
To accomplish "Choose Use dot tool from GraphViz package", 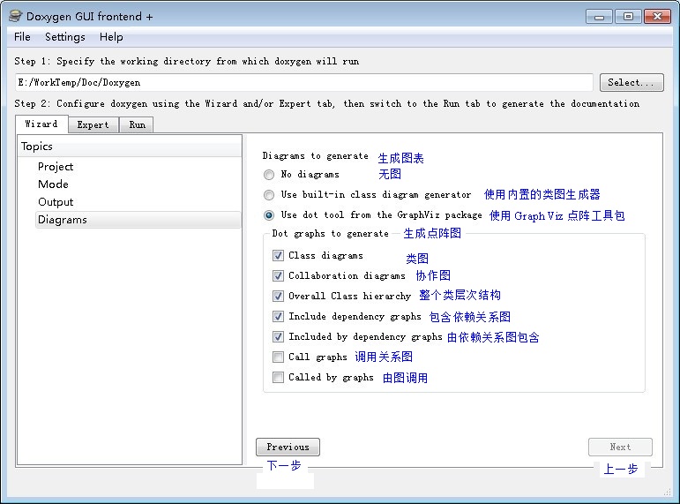I will coord(269,215).
